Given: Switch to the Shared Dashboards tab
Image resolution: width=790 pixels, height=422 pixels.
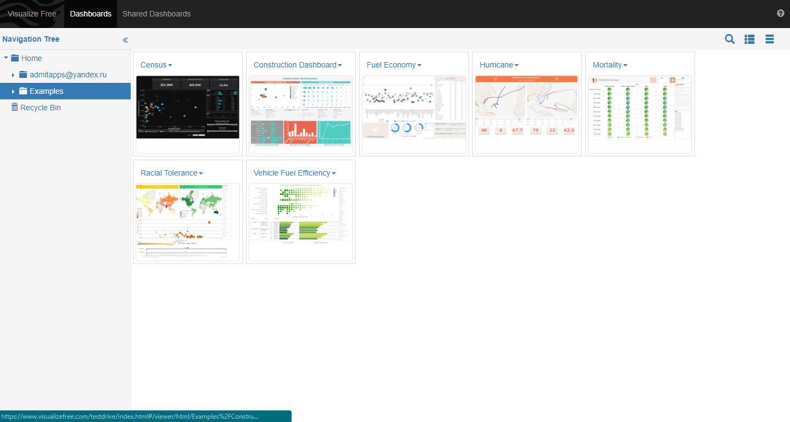Looking at the screenshot, I should [x=156, y=14].
